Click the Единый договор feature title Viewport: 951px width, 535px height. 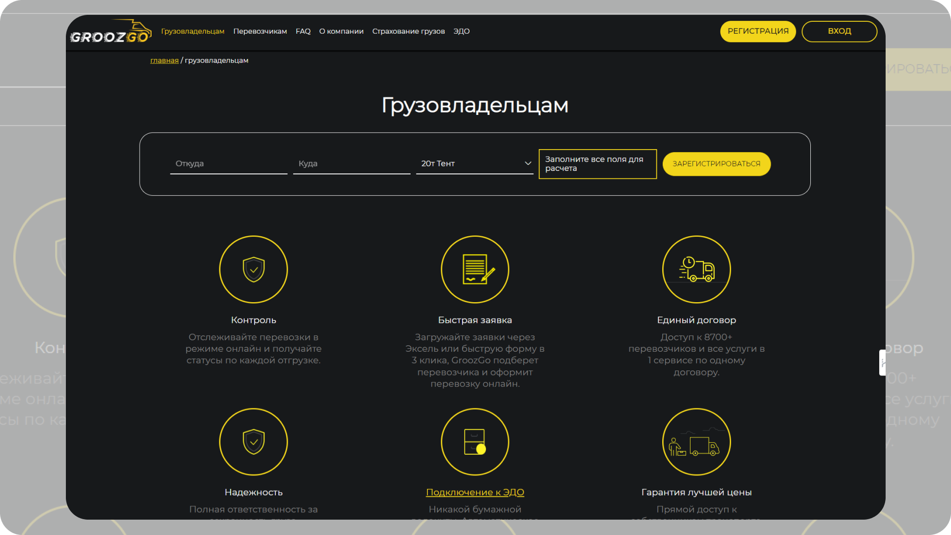tap(696, 320)
